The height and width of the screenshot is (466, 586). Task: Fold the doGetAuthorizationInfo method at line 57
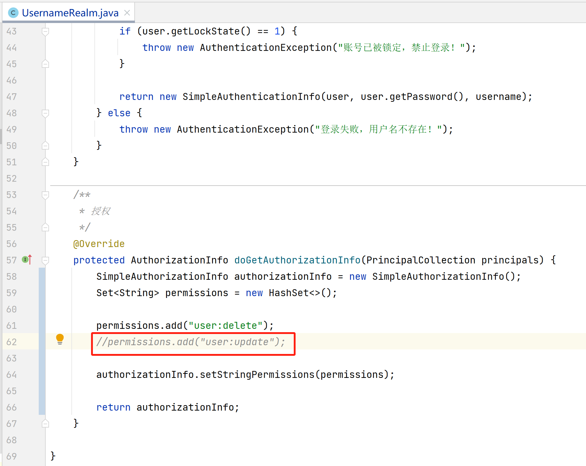point(45,260)
